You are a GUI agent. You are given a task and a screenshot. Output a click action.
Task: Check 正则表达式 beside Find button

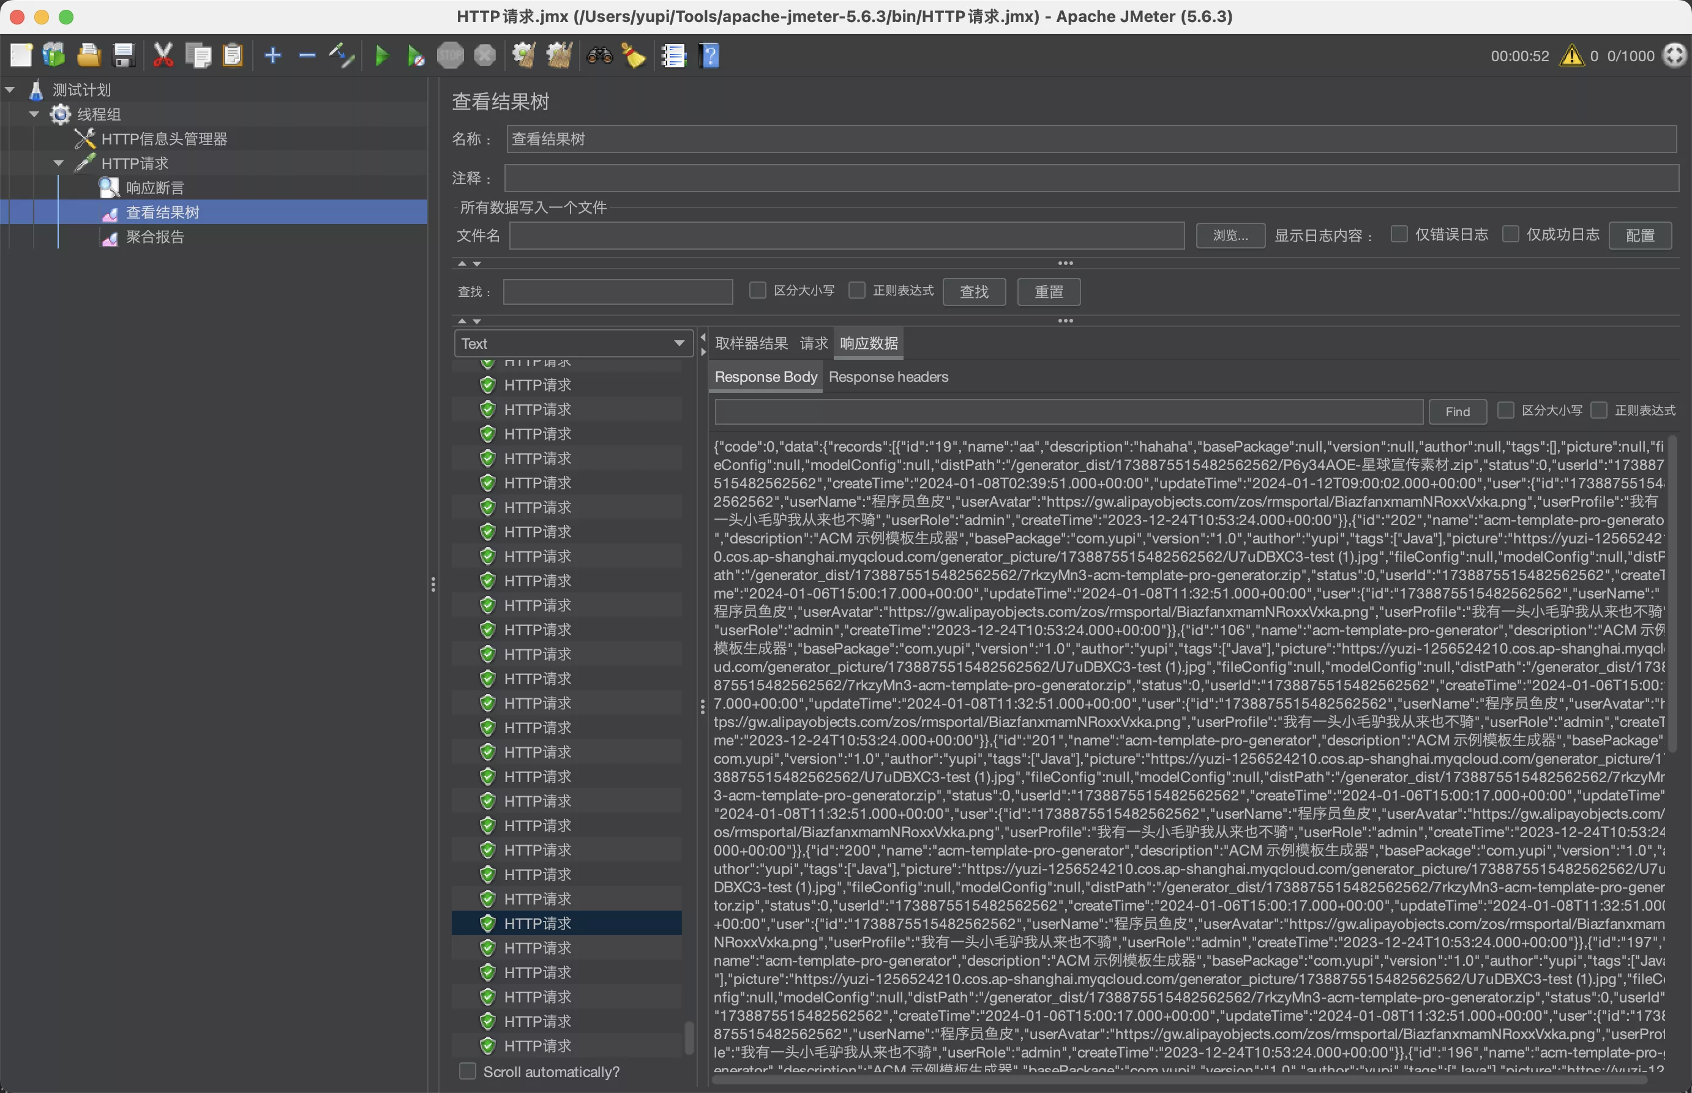click(x=1598, y=410)
